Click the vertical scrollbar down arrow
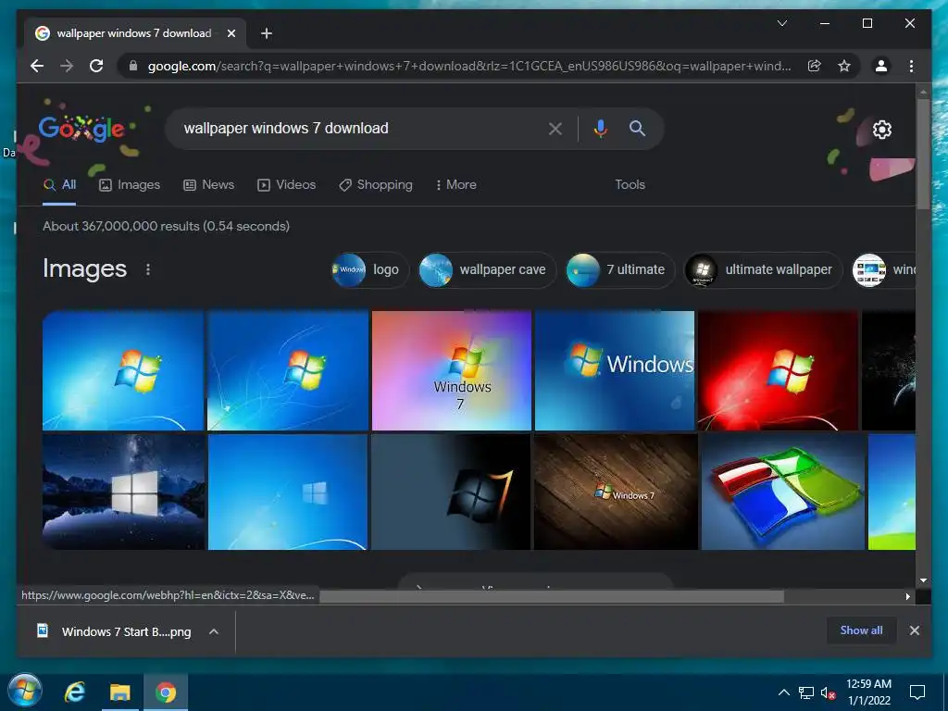This screenshot has height=711, width=948. (923, 580)
